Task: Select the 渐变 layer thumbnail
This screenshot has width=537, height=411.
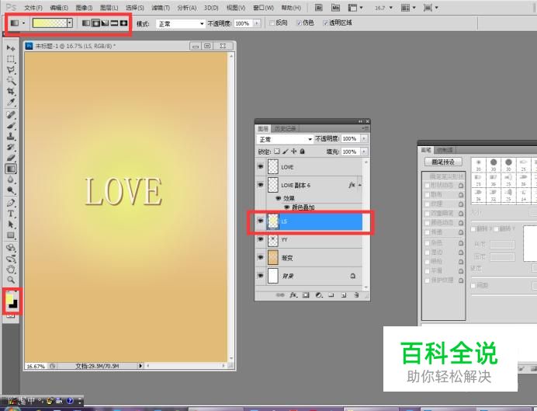Action: [272, 257]
